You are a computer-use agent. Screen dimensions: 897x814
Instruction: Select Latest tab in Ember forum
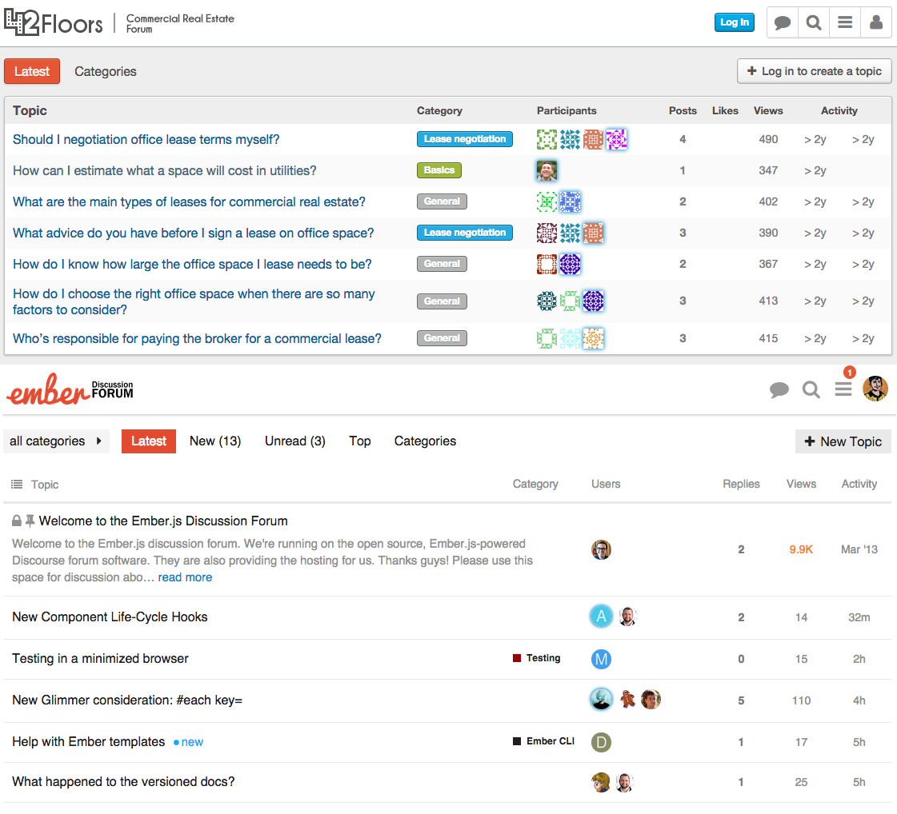(149, 441)
